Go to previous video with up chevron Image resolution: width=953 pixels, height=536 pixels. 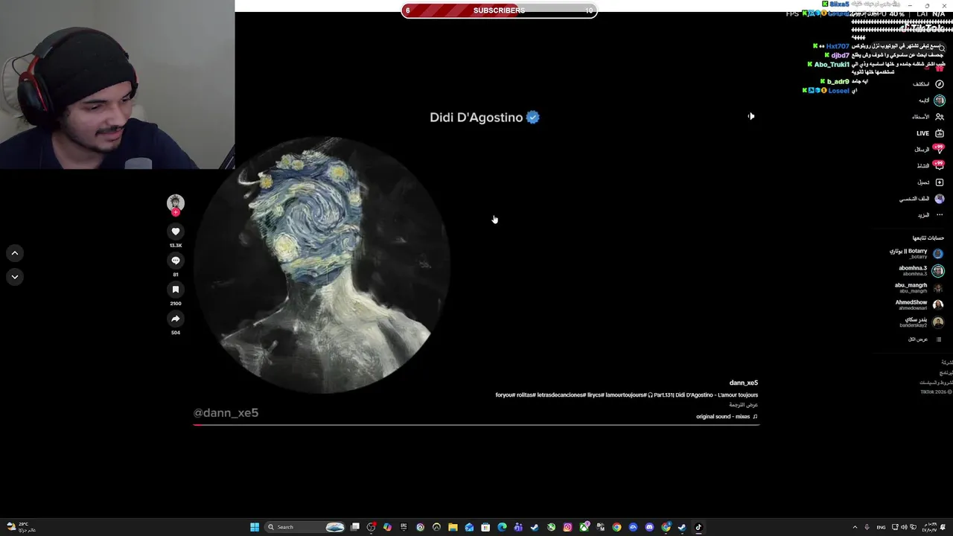14,253
